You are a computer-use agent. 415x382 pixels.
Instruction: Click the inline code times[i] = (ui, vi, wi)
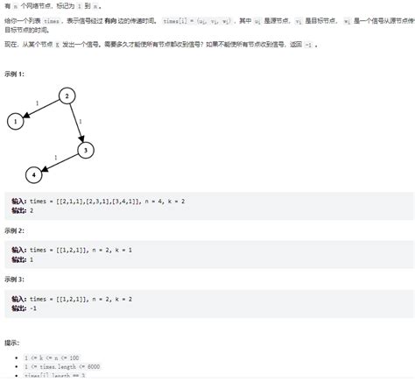(197, 21)
